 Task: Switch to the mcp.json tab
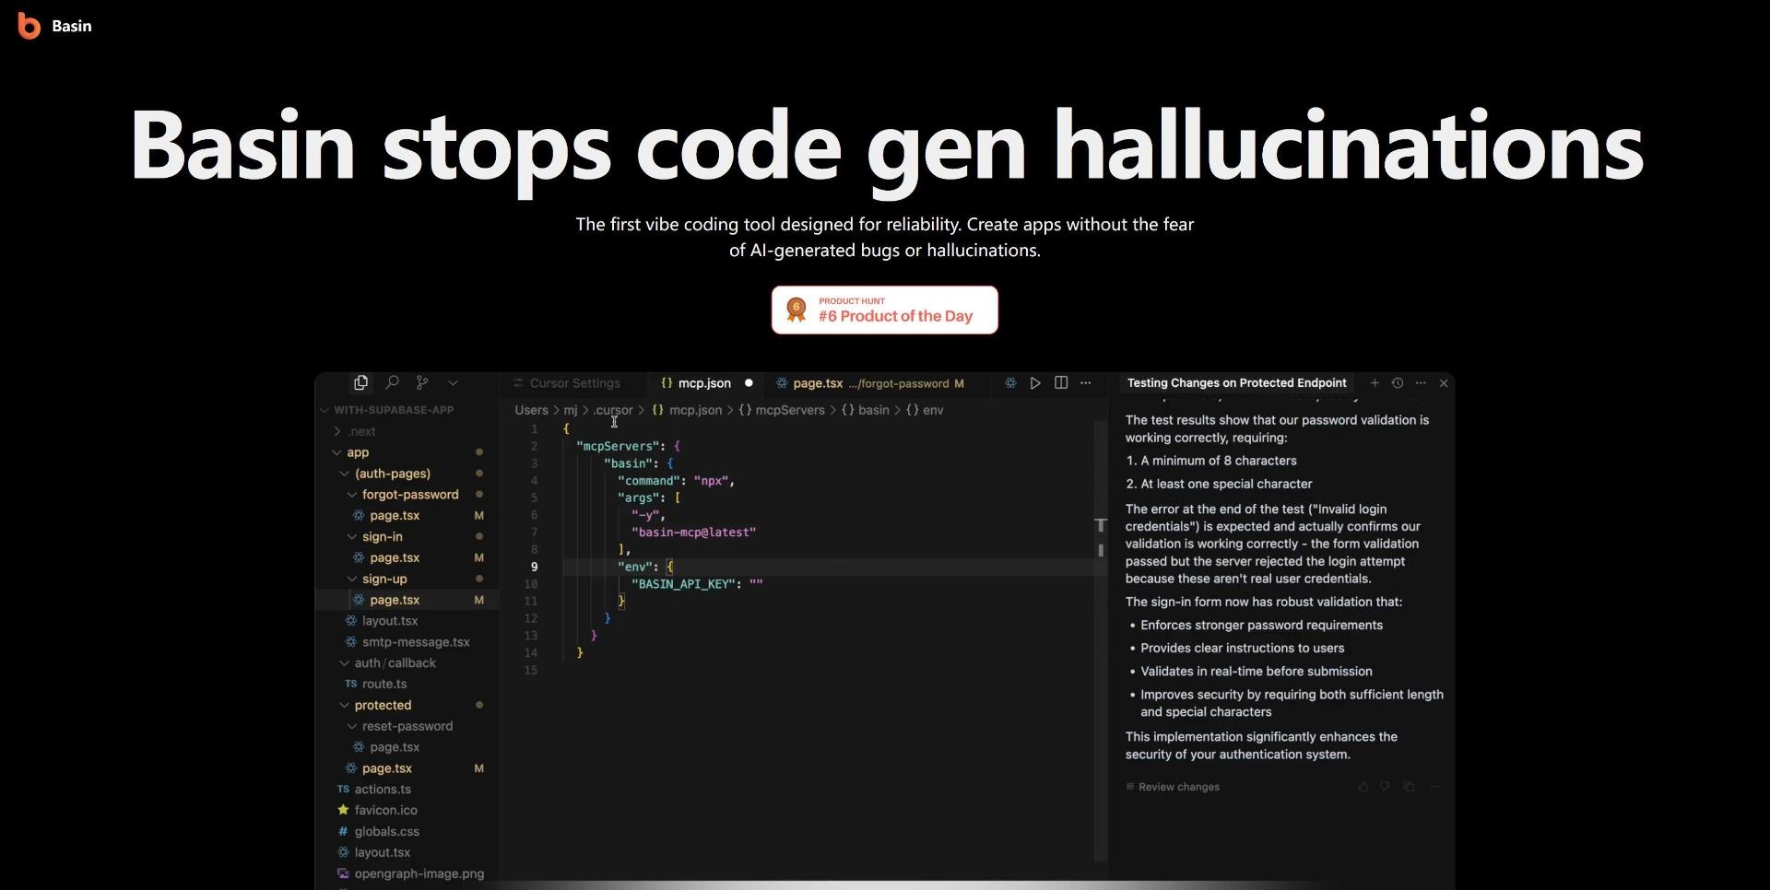pyautogui.click(x=696, y=383)
